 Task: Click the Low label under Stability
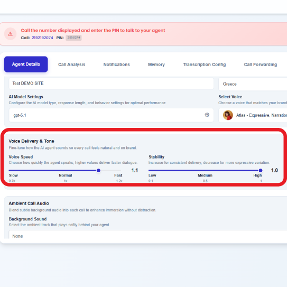[x=152, y=175]
